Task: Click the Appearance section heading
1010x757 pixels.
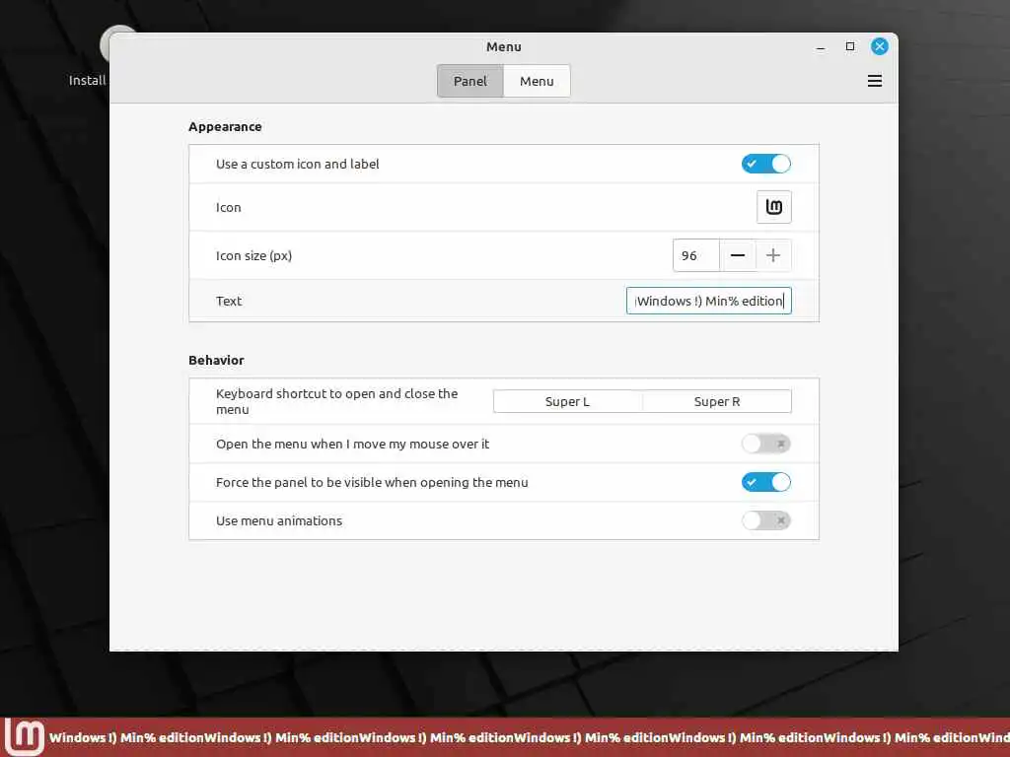Action: point(225,127)
